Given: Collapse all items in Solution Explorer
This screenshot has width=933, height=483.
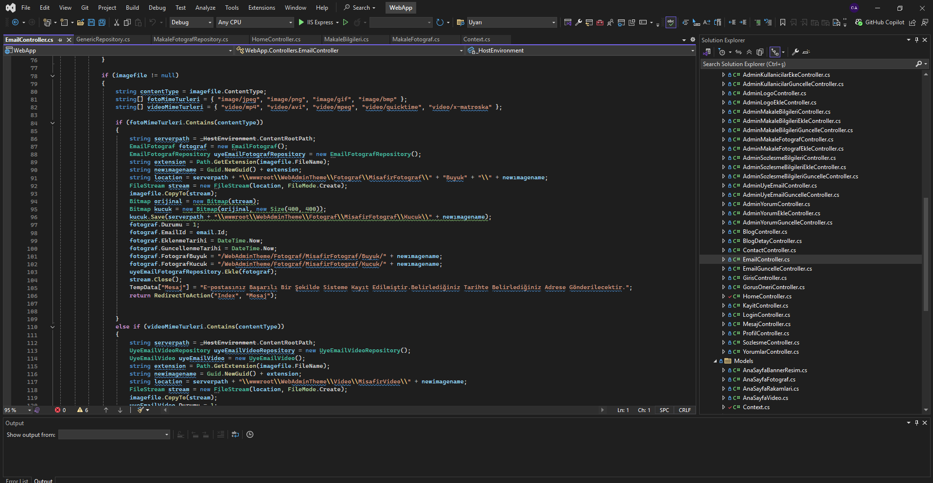Looking at the screenshot, I should [749, 52].
